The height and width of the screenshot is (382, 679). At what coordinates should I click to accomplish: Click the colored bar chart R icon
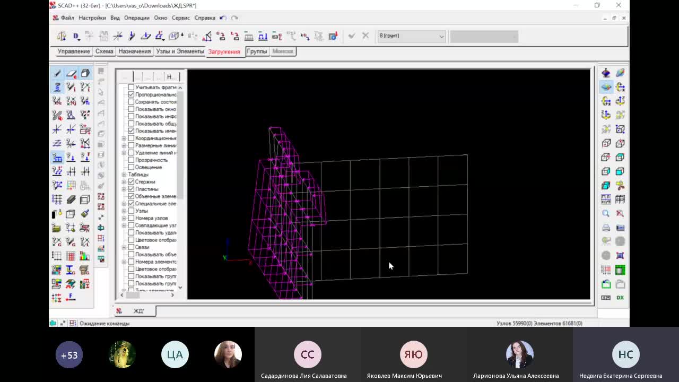pyautogui.click(x=85, y=256)
